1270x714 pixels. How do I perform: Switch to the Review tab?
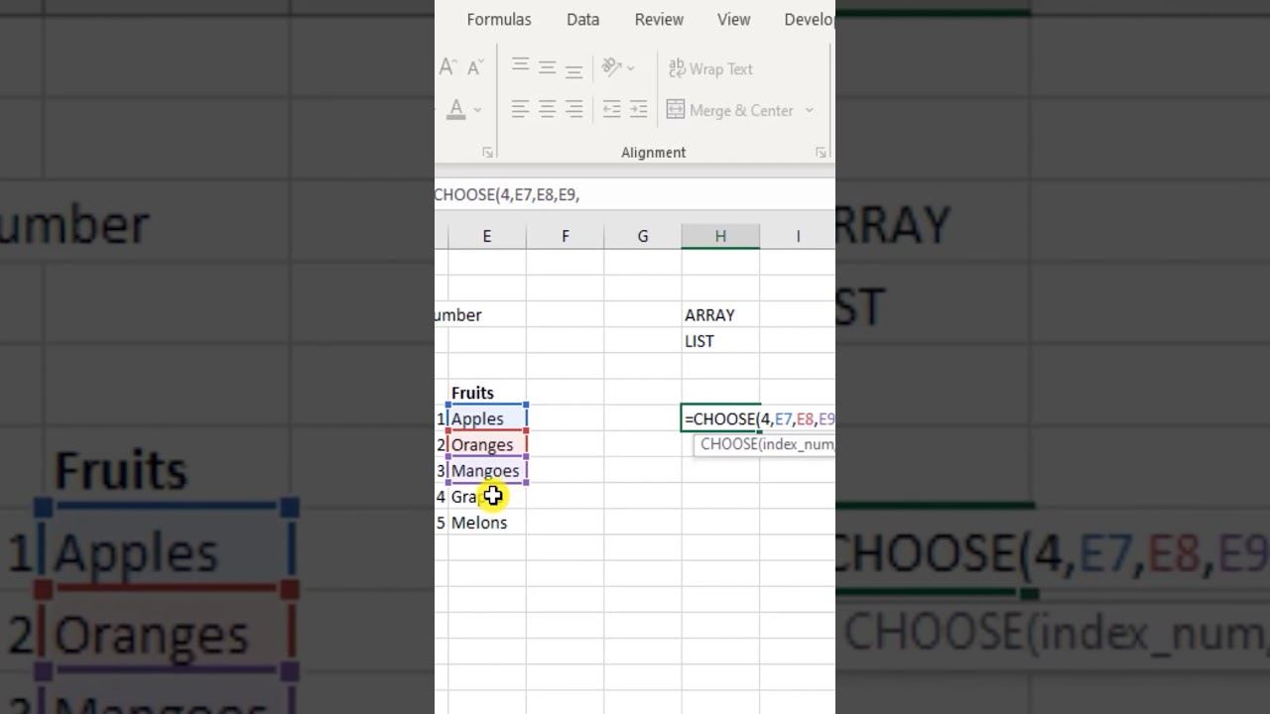click(x=659, y=20)
